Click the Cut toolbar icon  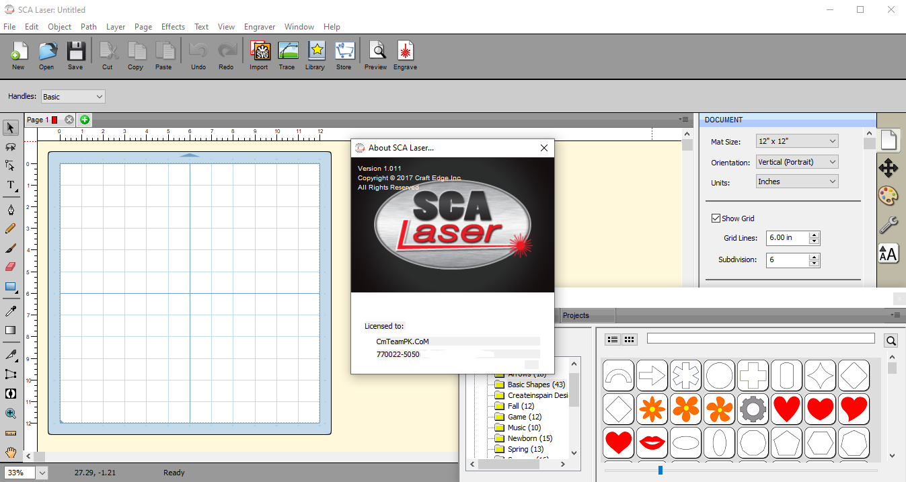coord(108,56)
